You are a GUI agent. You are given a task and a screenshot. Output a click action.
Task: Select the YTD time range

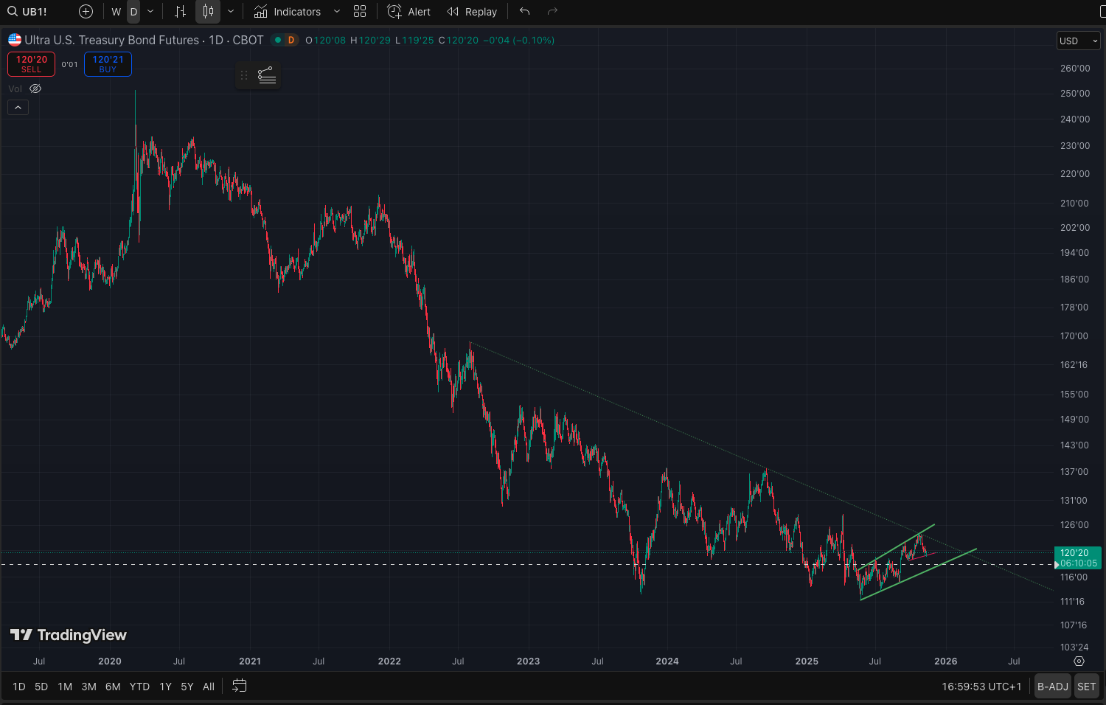coord(139,687)
